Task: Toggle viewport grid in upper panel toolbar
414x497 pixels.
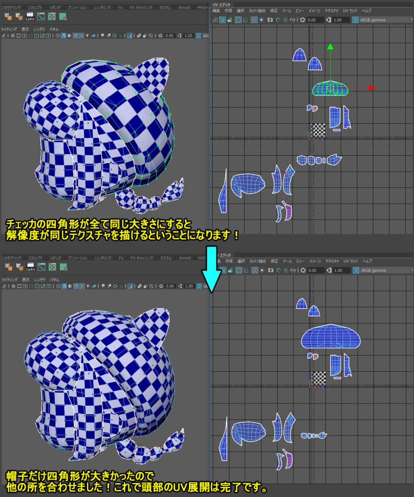Action: [x=13, y=36]
